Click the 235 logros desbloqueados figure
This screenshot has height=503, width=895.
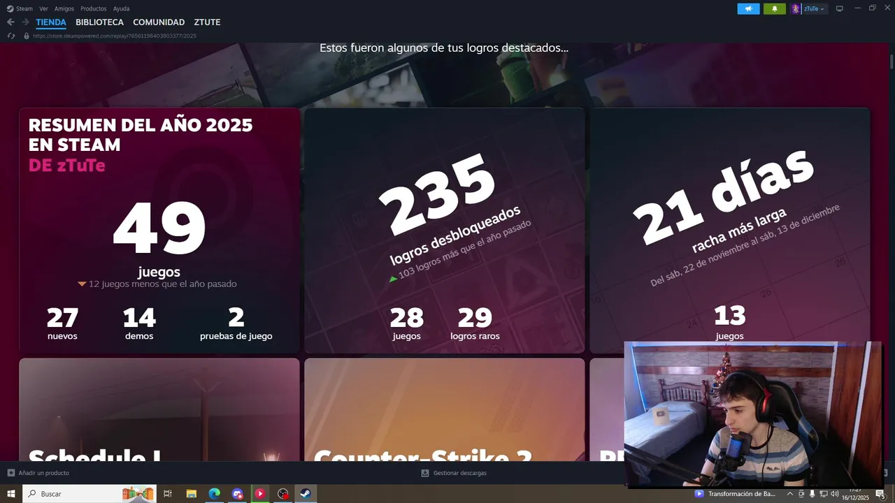pos(436,194)
